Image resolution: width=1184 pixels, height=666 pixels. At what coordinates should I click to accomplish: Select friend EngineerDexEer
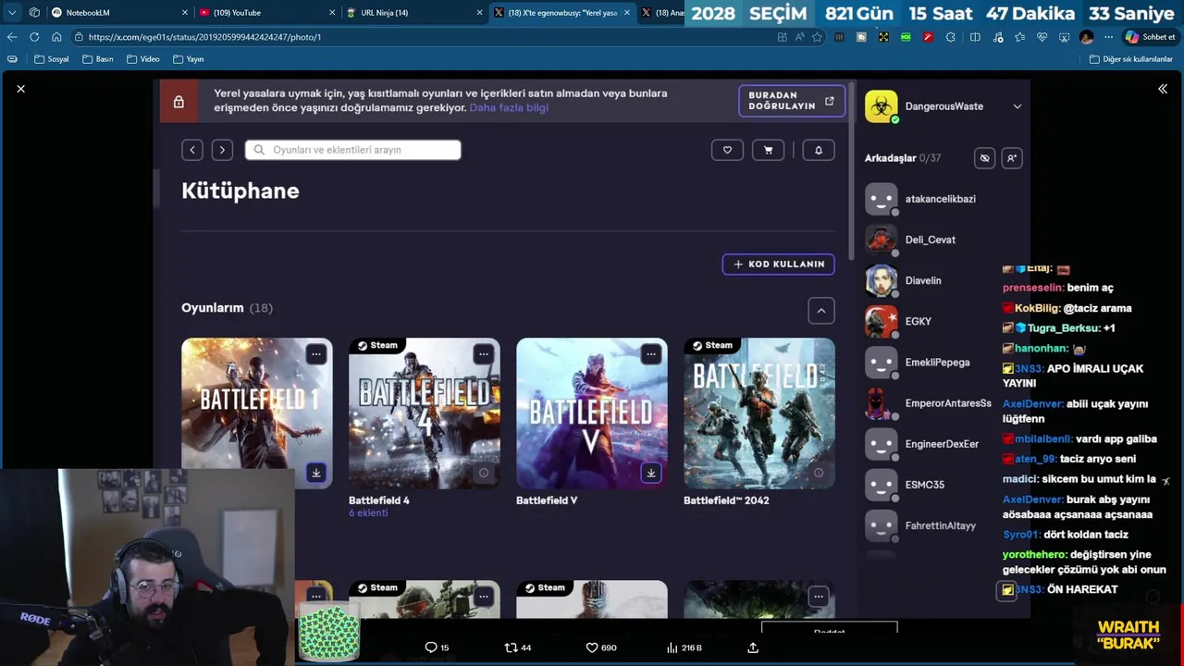pos(941,444)
